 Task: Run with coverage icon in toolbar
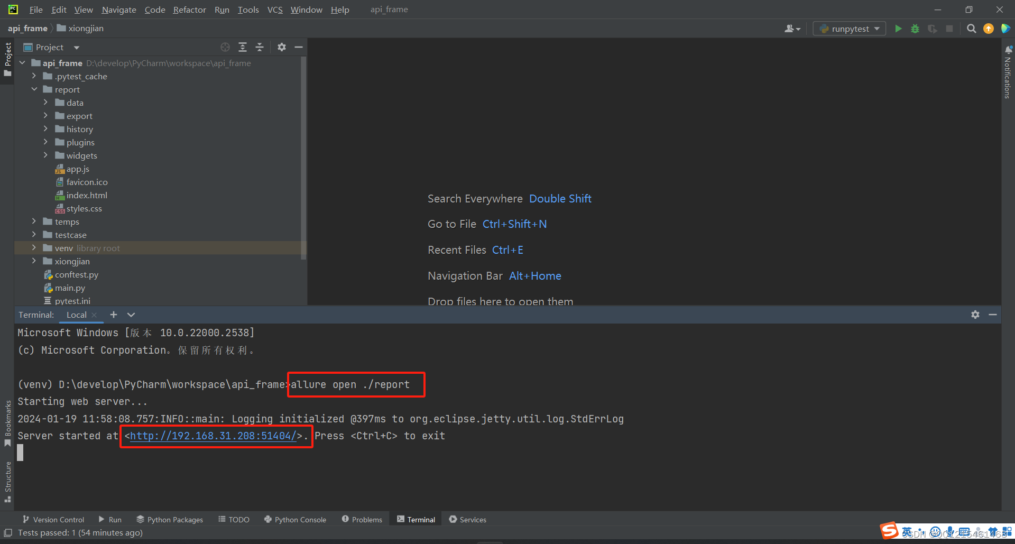[x=933, y=29]
